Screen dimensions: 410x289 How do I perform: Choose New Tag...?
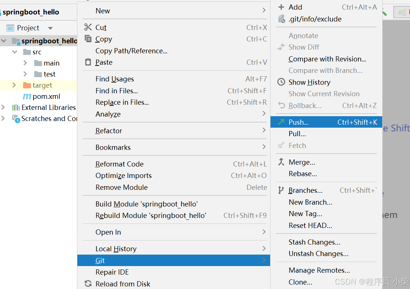pyautogui.click(x=326, y=214)
